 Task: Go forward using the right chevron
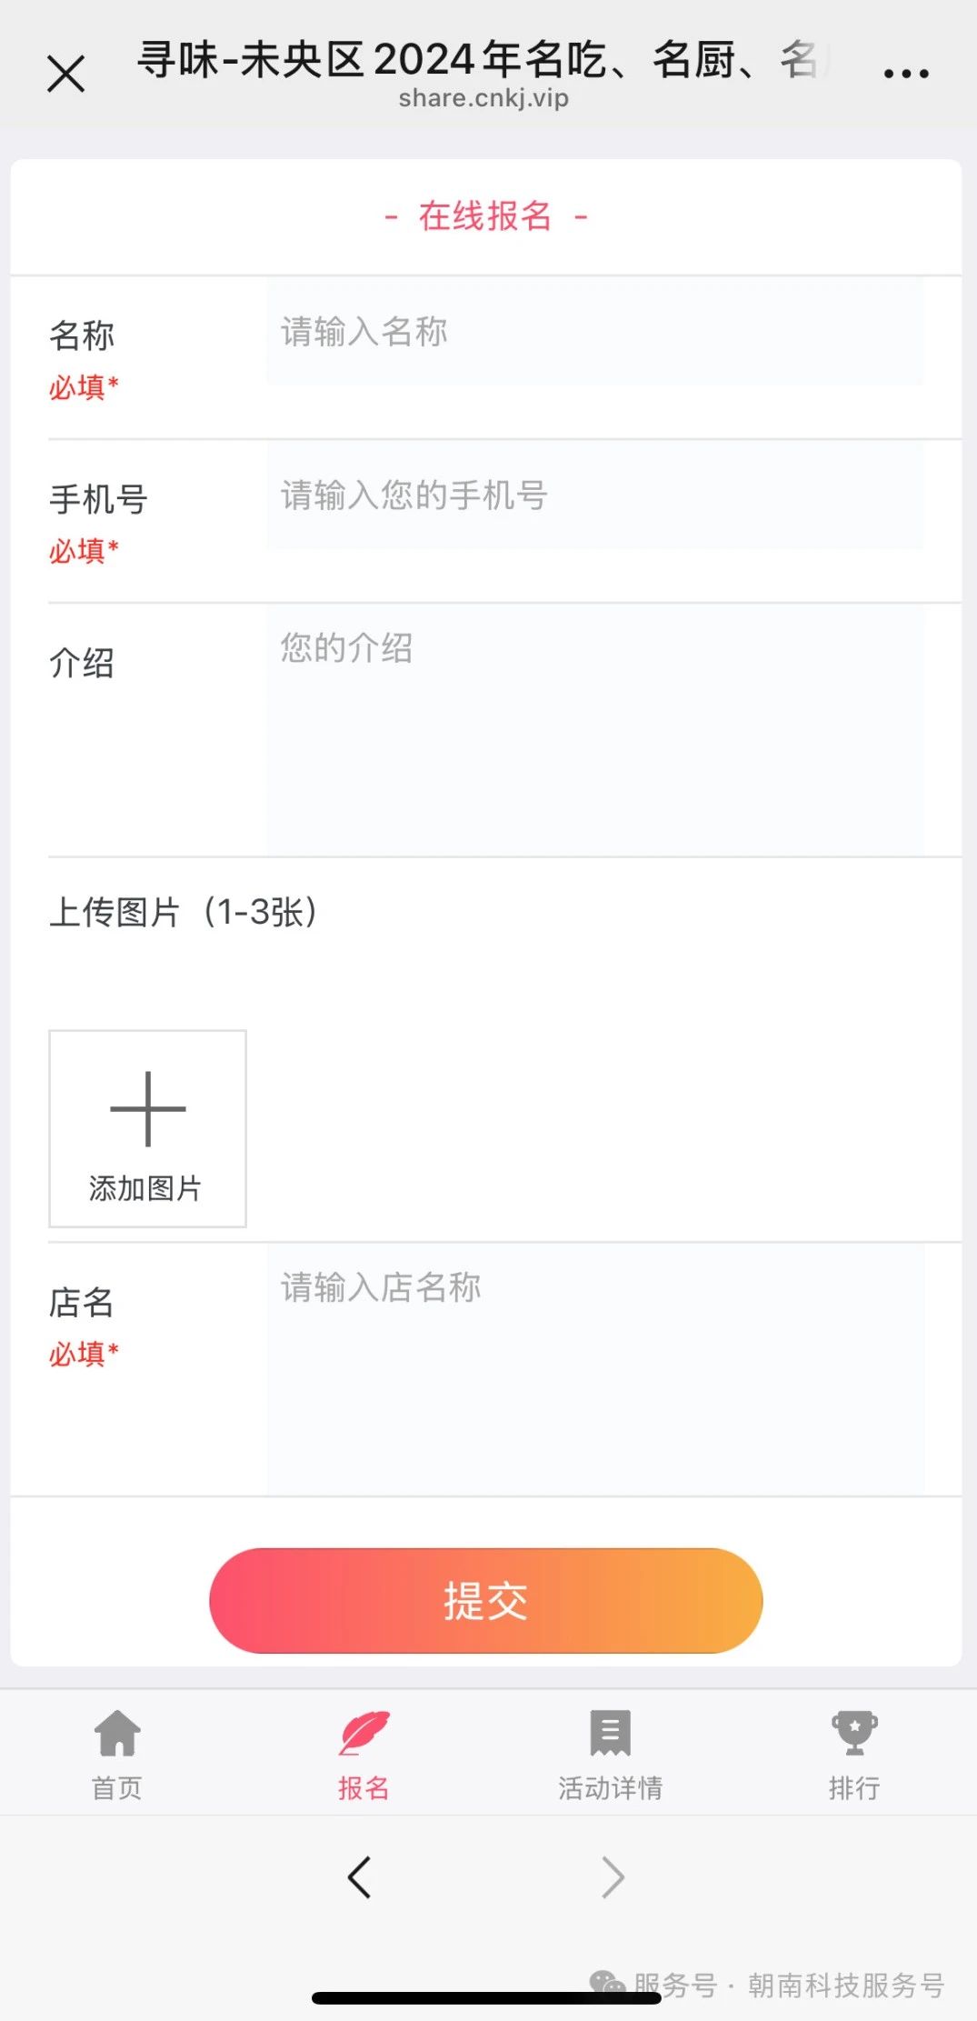[613, 1877]
